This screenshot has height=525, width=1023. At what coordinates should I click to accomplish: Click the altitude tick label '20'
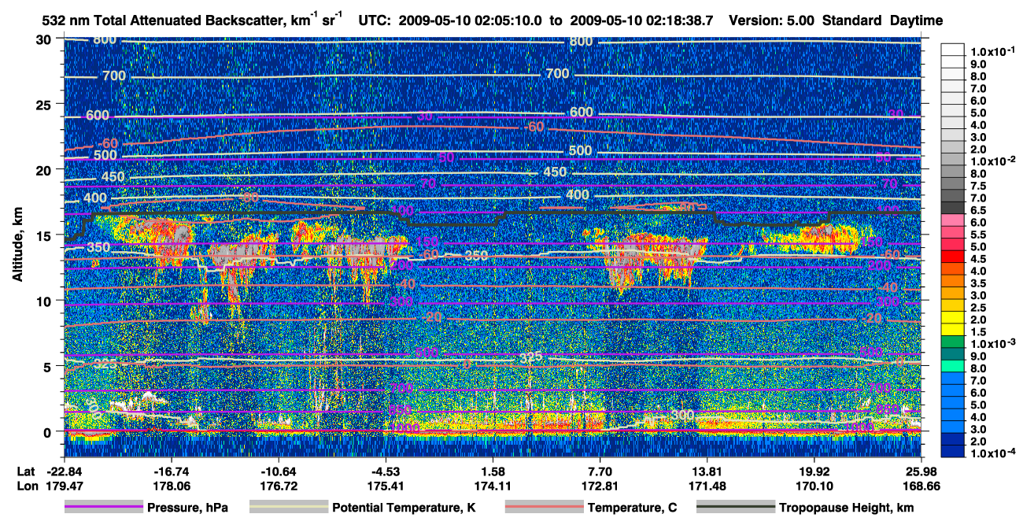tap(44, 170)
